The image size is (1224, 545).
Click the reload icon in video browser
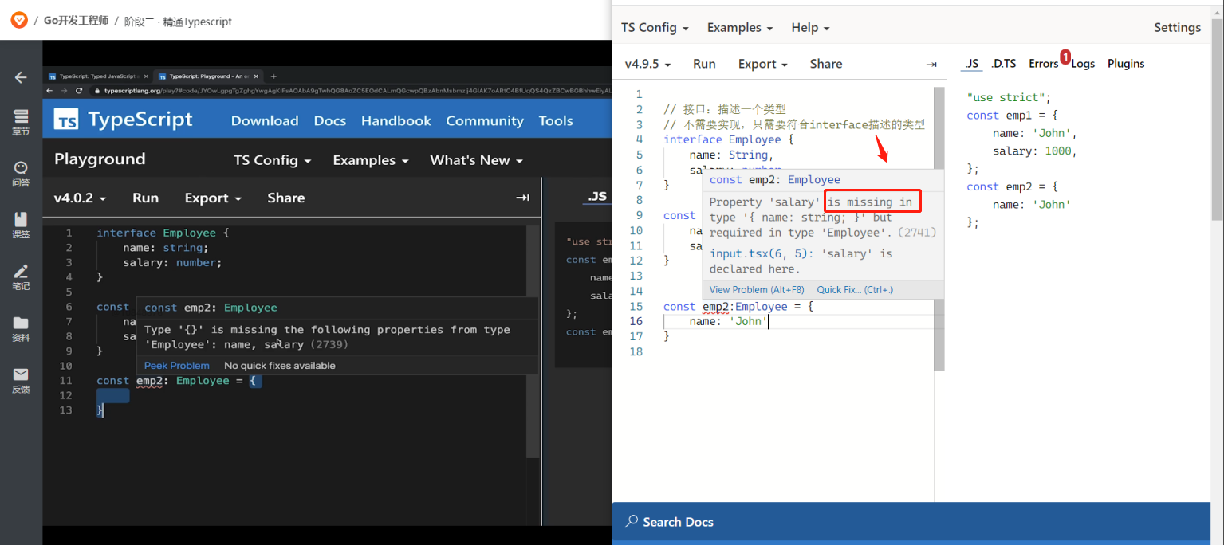coord(79,91)
